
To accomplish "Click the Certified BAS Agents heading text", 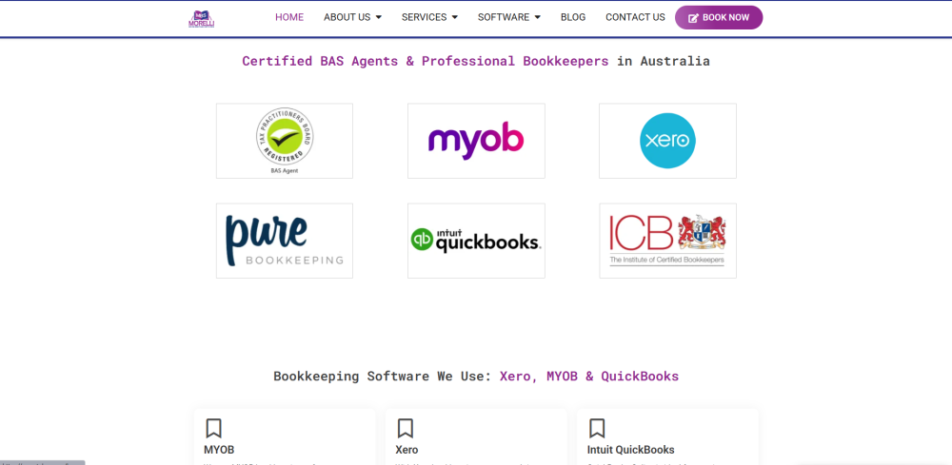I will click(476, 61).
